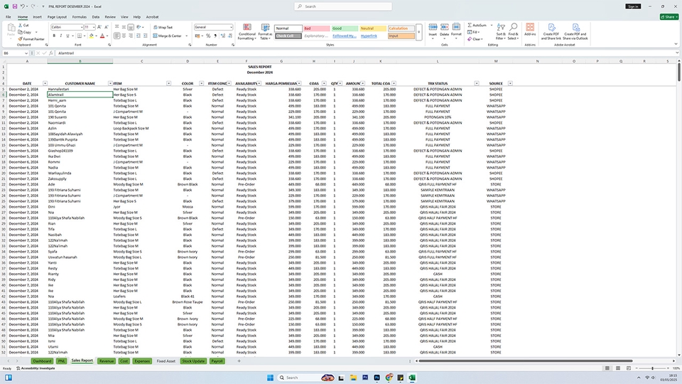This screenshot has width=682, height=384.
Task: Open TRX STATUS filter dropdown
Action: [x=476, y=83]
